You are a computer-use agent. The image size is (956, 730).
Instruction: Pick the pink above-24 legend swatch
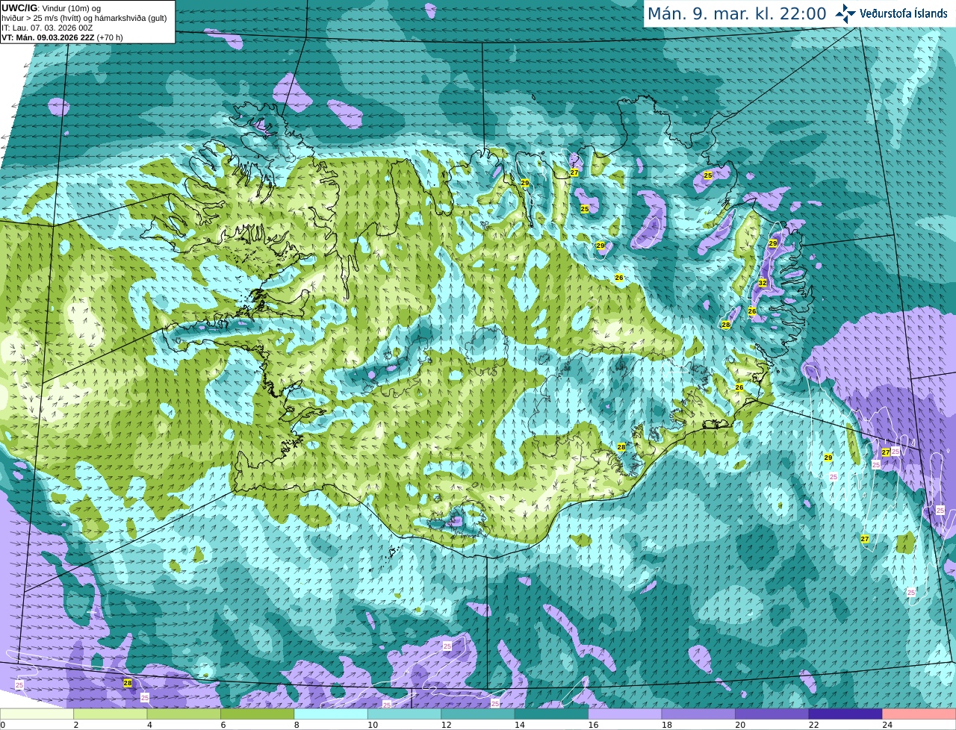pos(919,714)
